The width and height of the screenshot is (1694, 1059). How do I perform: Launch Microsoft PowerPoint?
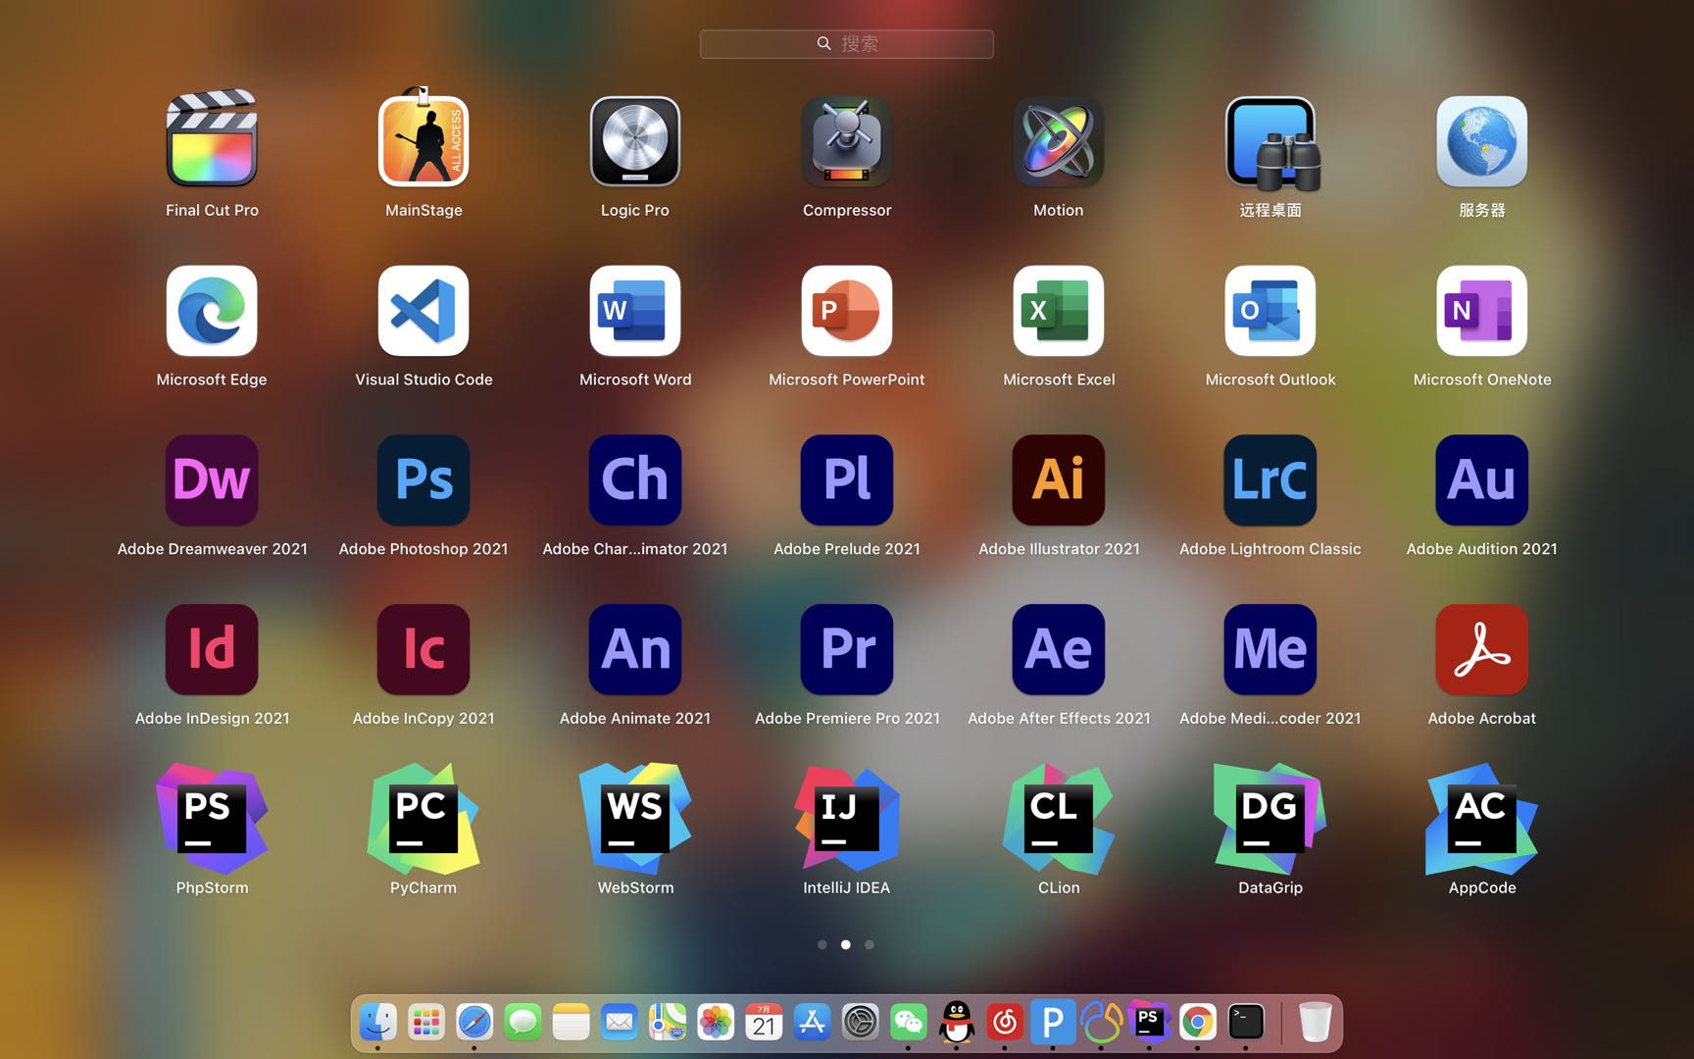point(847,310)
